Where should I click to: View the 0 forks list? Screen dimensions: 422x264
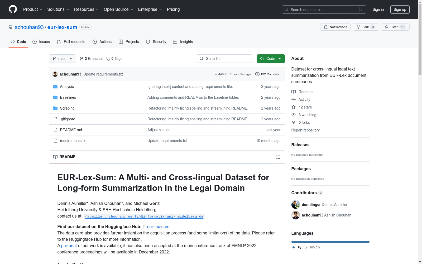(x=301, y=122)
